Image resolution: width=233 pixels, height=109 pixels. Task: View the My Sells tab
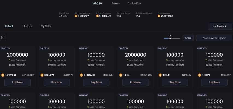coord(46,26)
